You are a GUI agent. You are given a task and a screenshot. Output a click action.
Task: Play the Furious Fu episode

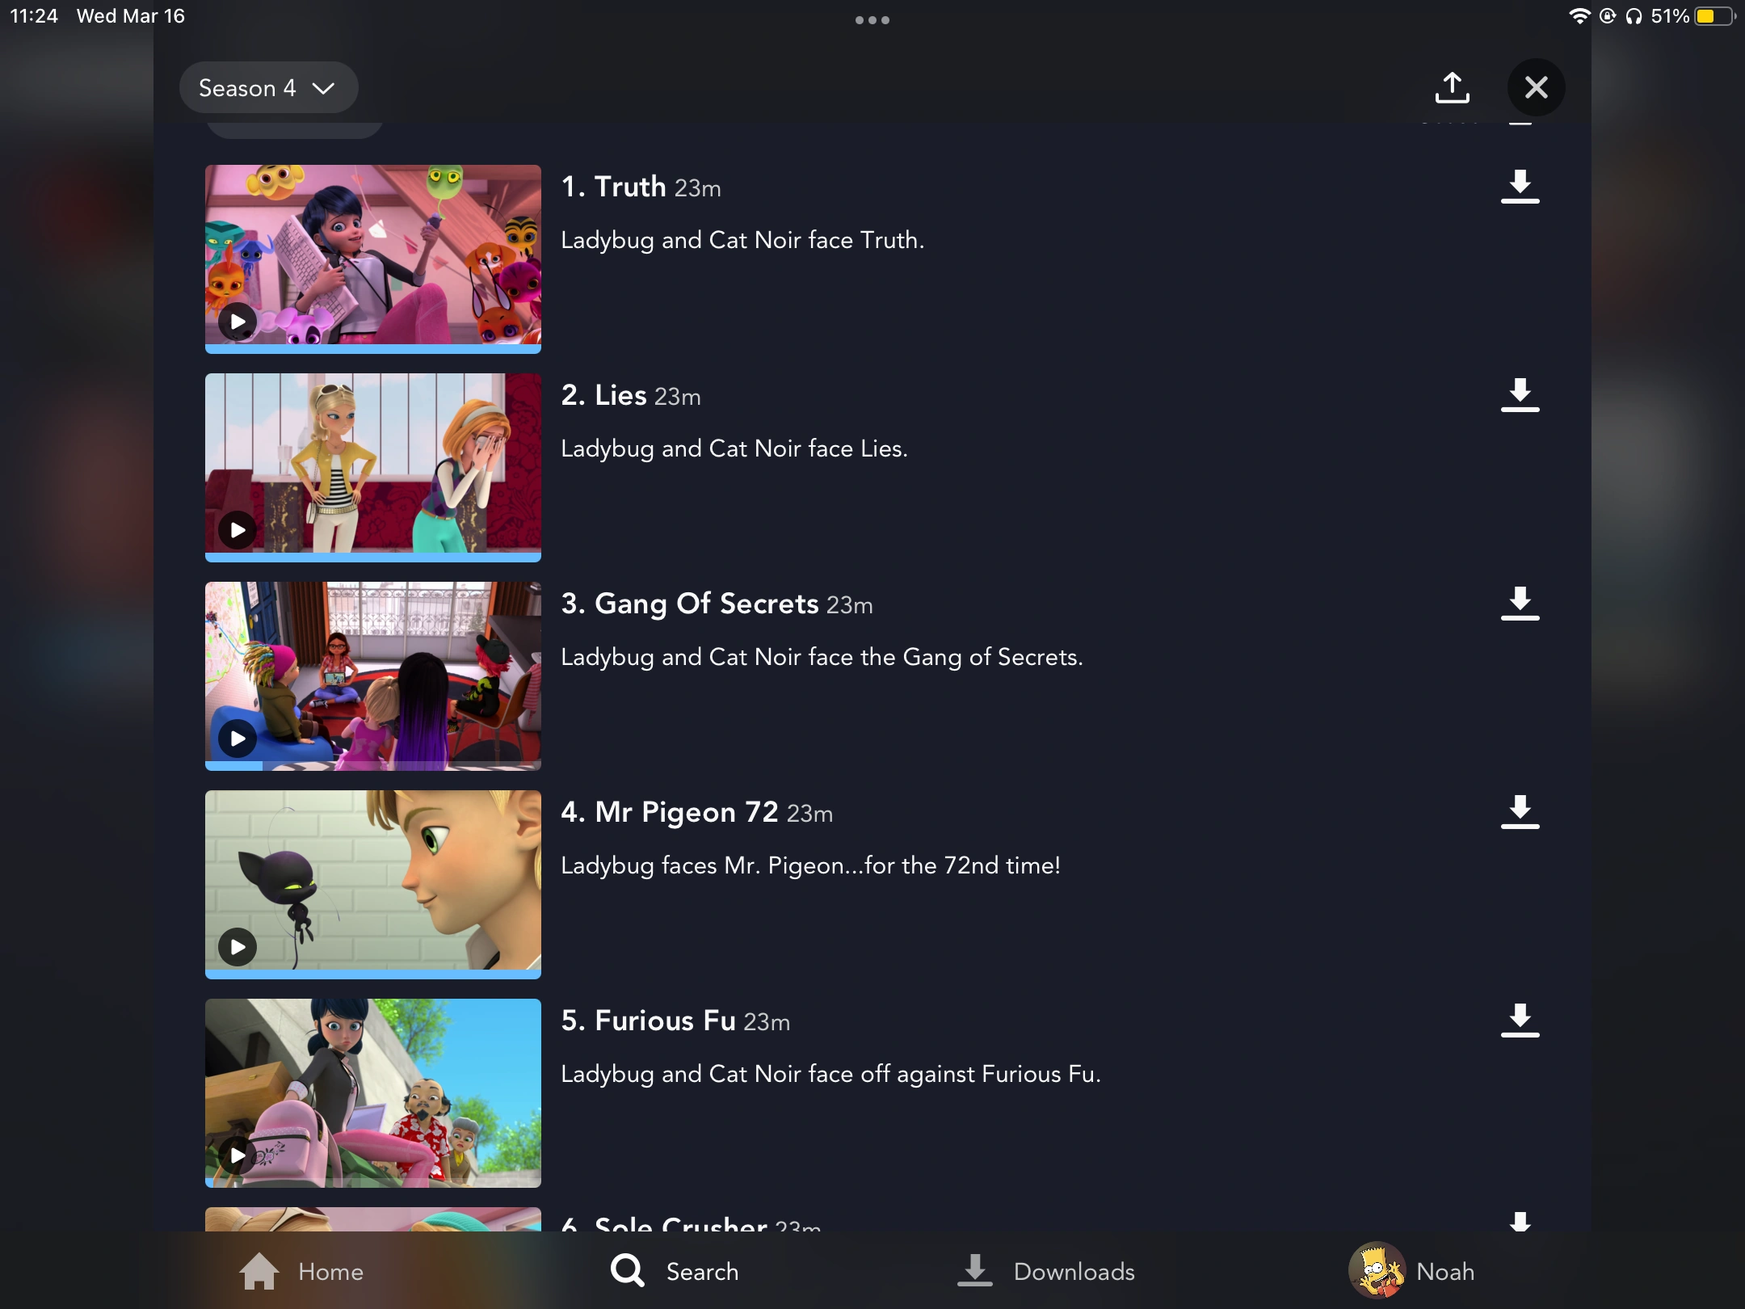(x=237, y=1155)
